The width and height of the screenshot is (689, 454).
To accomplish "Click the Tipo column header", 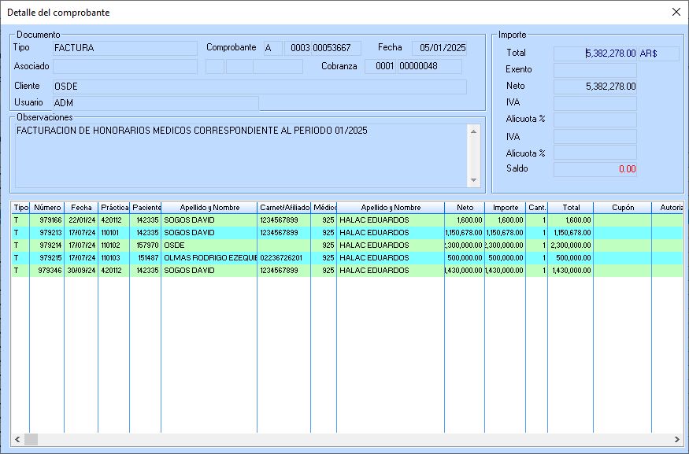I will [20, 207].
